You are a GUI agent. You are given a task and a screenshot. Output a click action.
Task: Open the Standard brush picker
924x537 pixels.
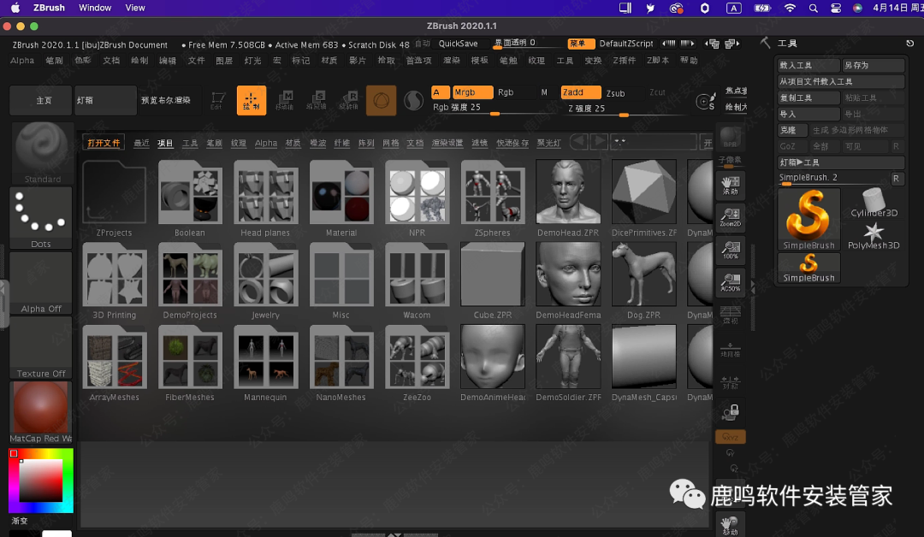[42, 152]
